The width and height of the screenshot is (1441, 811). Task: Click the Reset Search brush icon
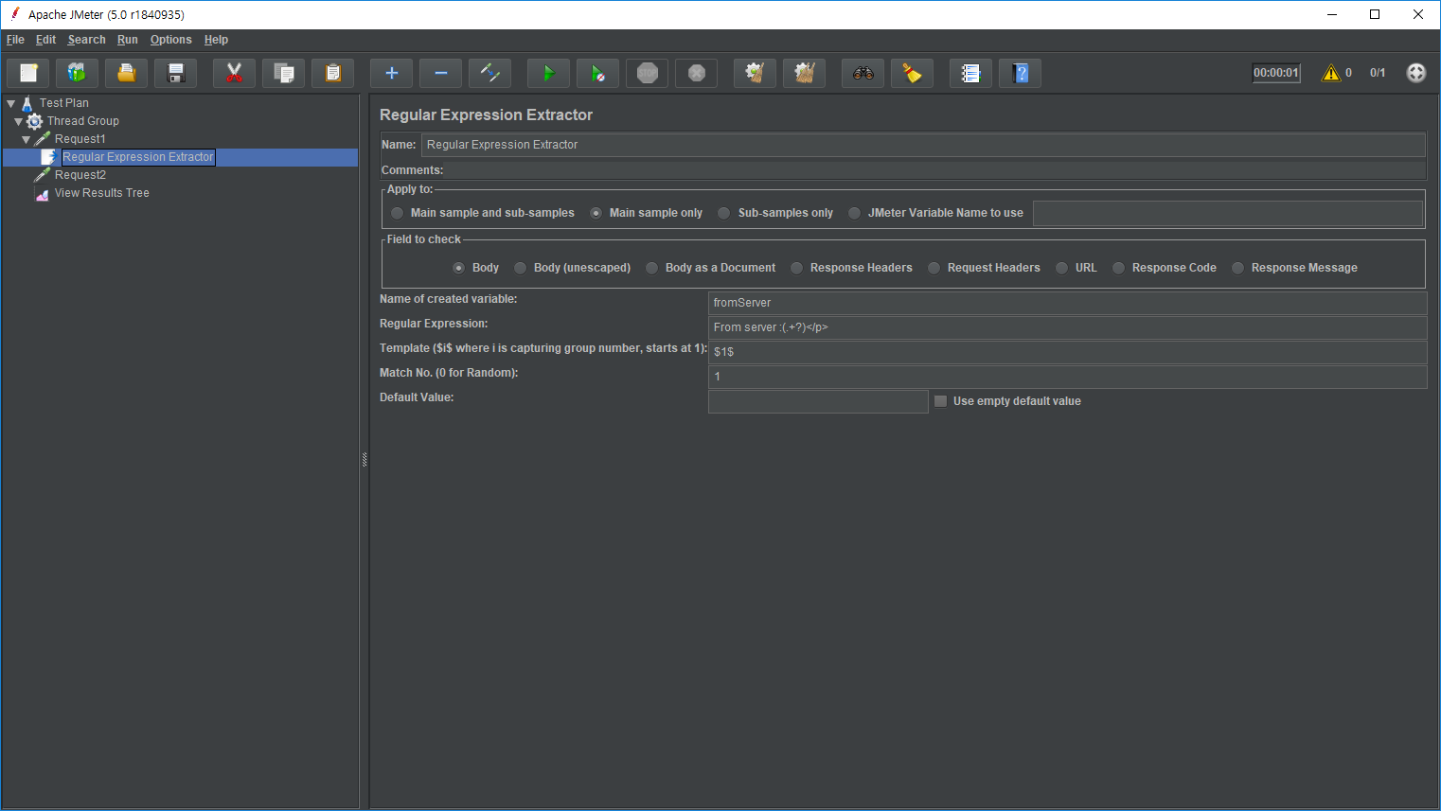[912, 73]
